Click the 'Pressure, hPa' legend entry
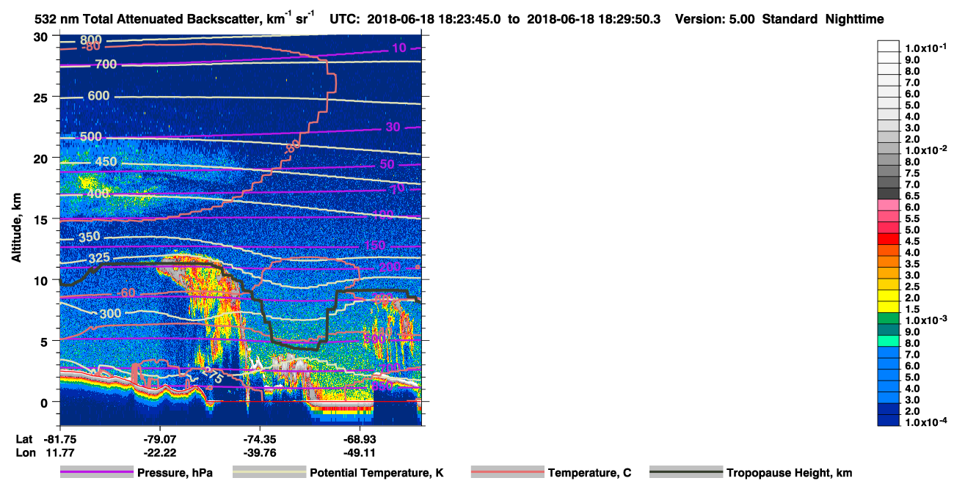The height and width of the screenshot is (489, 954). tap(175, 473)
